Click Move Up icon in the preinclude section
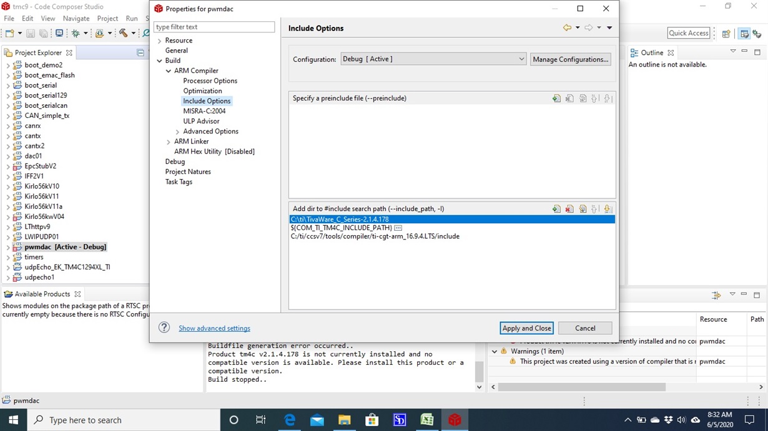Screen dimensions: 768x431 pyautogui.click(x=595, y=99)
